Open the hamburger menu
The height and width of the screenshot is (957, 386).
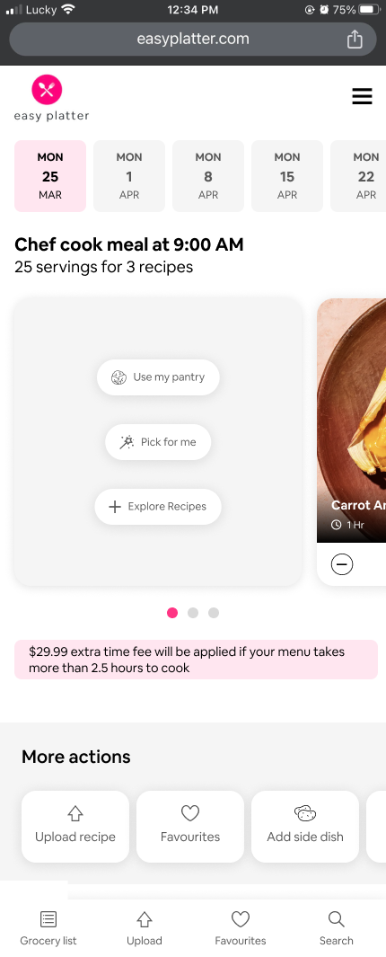tap(362, 96)
